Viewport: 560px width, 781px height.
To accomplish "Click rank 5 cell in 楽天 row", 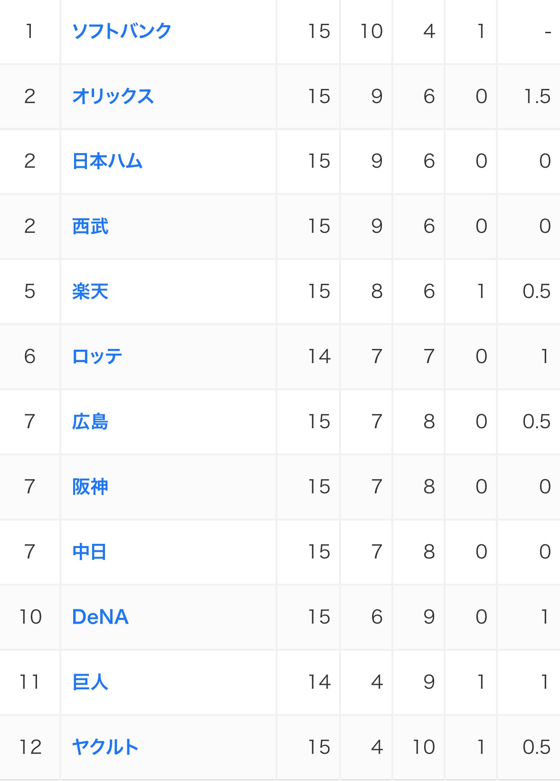I will pyautogui.click(x=29, y=291).
